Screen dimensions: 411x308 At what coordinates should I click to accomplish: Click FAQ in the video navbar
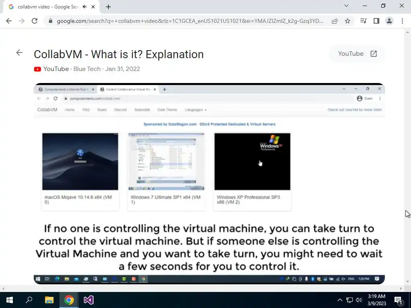pos(86,110)
